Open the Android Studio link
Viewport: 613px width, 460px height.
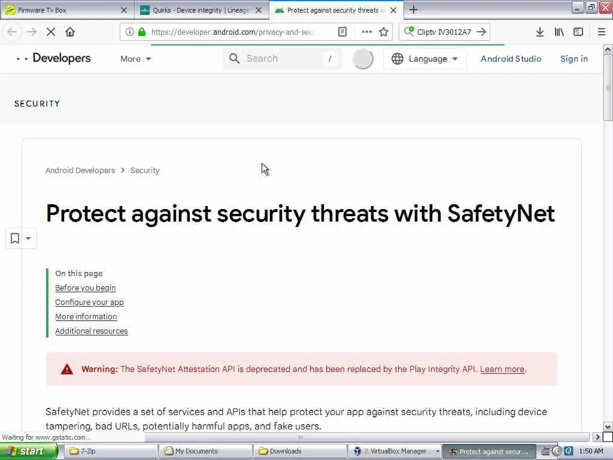click(x=511, y=59)
